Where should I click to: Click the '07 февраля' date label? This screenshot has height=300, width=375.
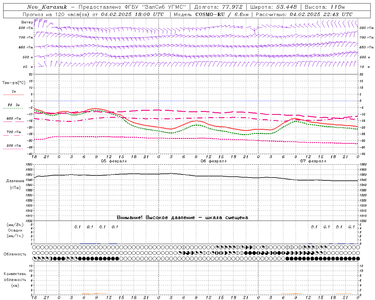(x=313, y=161)
